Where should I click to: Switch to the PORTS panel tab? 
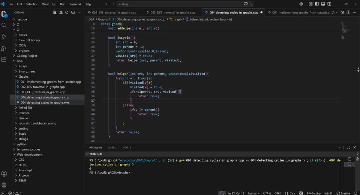click(x=127, y=148)
